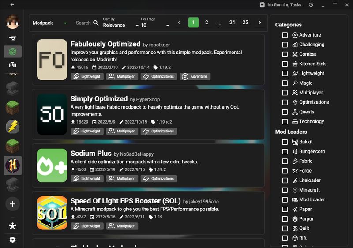Click author name HyperSoop

point(148,99)
